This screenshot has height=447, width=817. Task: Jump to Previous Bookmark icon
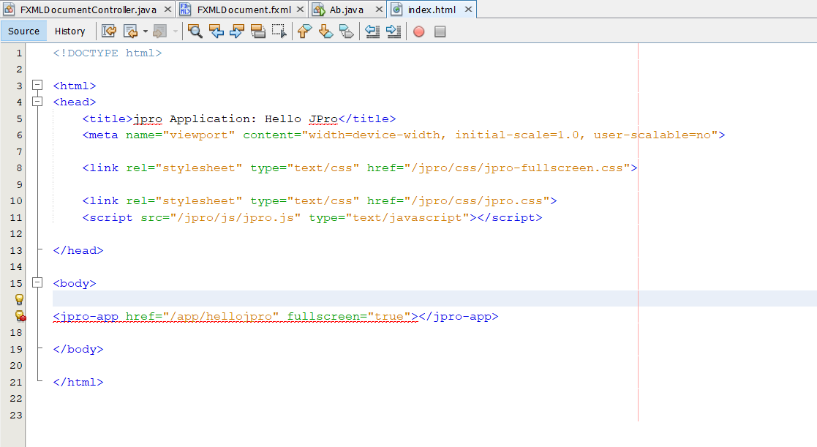pos(305,31)
